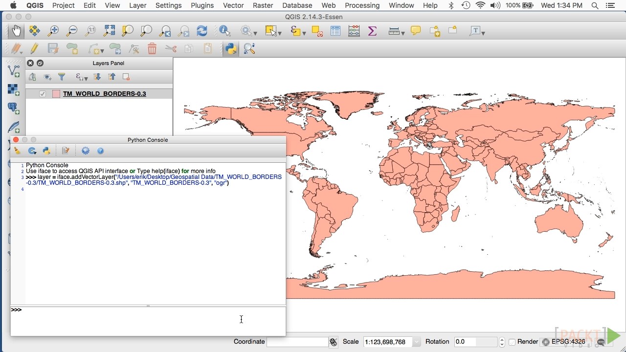Open Python Console help icon
Image resolution: width=626 pixels, height=352 pixels.
(100, 151)
